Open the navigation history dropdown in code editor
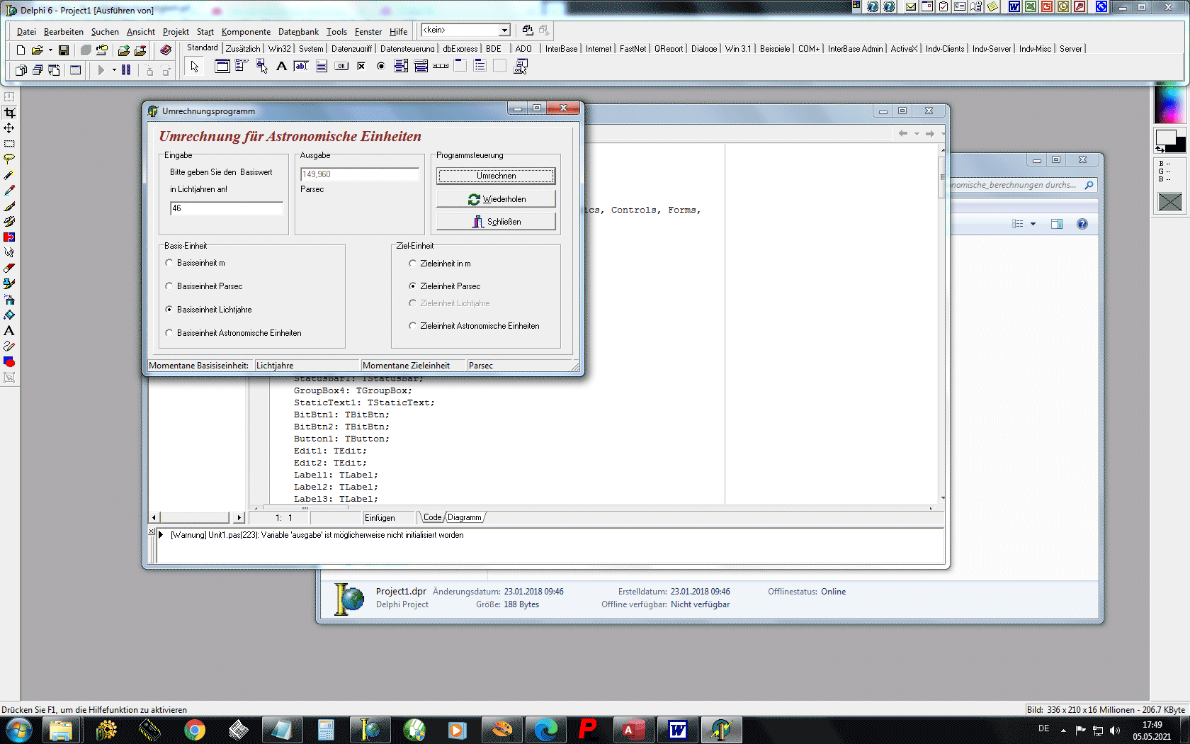The image size is (1190, 744). [x=917, y=133]
